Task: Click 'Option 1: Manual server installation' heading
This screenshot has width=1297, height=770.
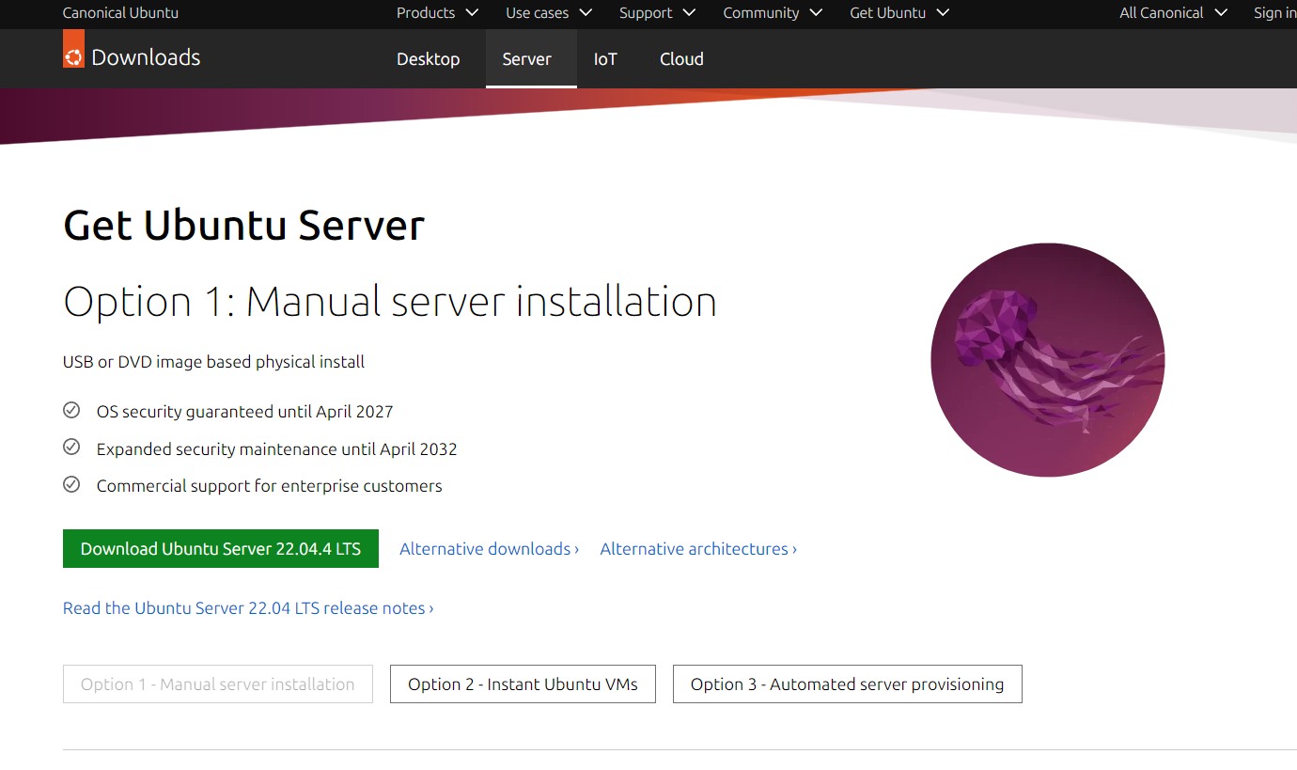Action: [390, 302]
